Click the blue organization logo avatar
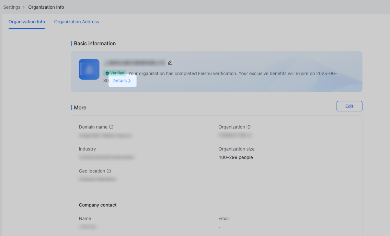Viewport: 390px width, 236px height. [x=89, y=69]
